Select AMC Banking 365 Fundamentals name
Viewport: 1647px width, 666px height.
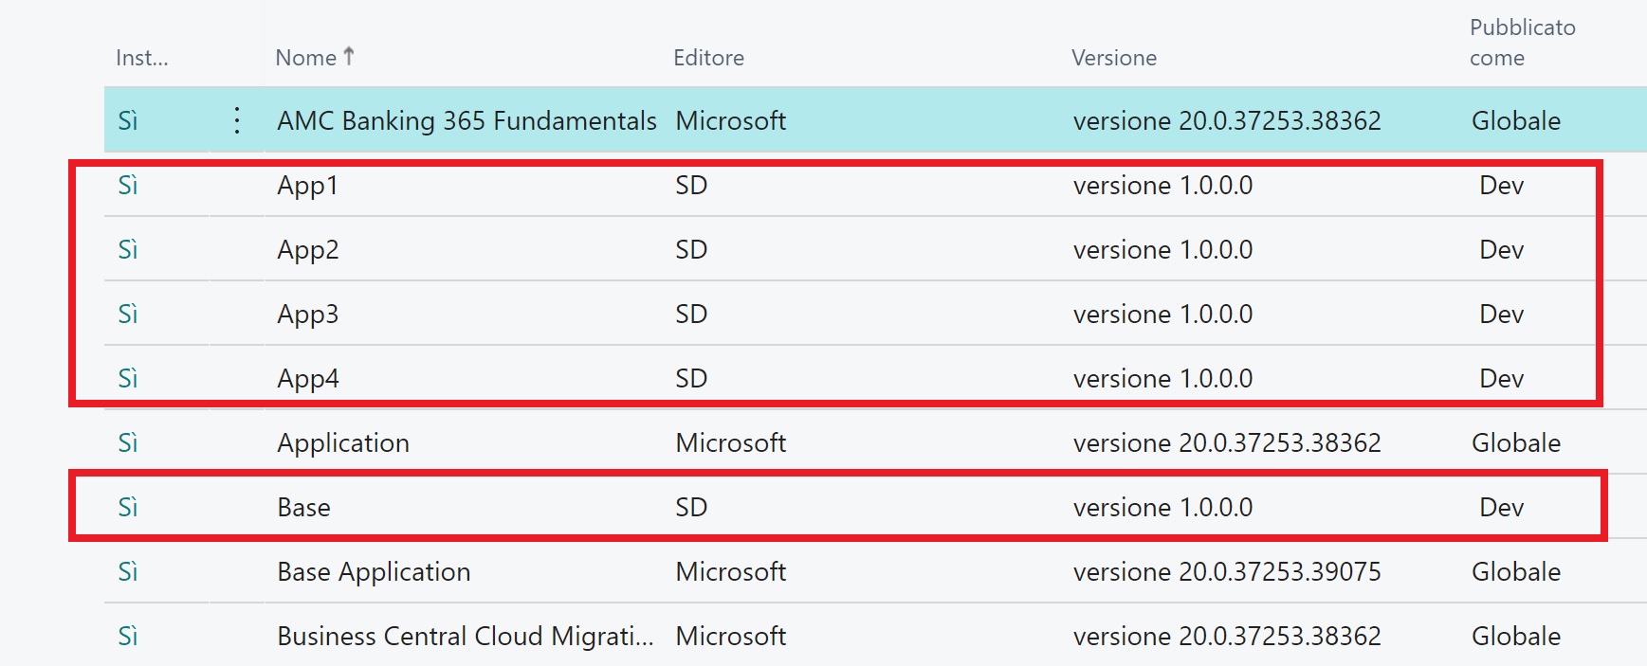point(467,121)
